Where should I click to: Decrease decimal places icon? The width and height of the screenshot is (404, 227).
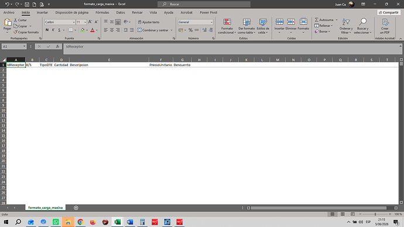tap(211, 30)
